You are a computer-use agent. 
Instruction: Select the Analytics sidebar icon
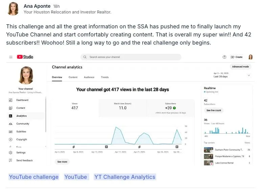[10, 116]
